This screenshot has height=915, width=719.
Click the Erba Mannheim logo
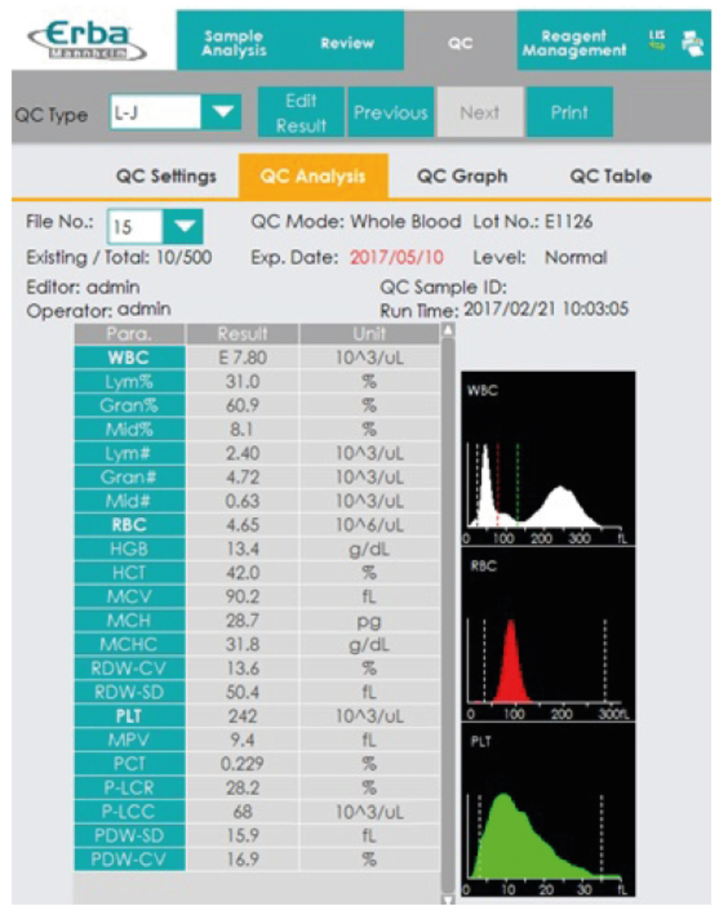[x=88, y=41]
